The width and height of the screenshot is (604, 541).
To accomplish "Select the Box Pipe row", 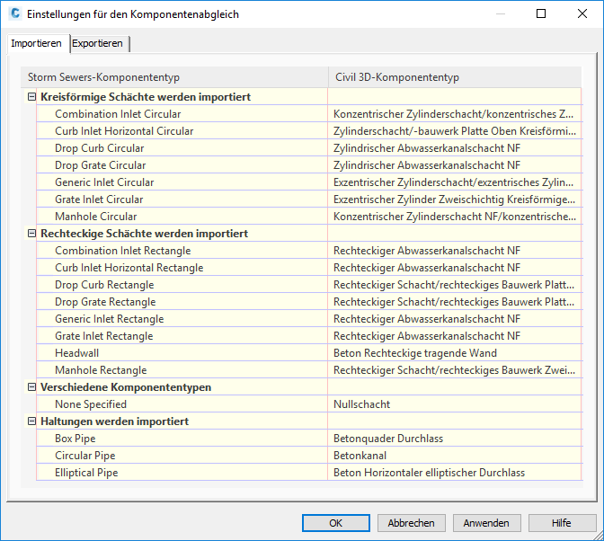I will tap(309, 439).
